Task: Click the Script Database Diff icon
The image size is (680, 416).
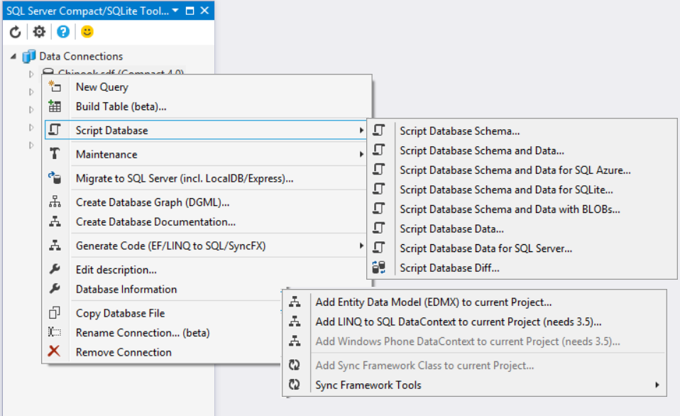Action: [x=380, y=268]
